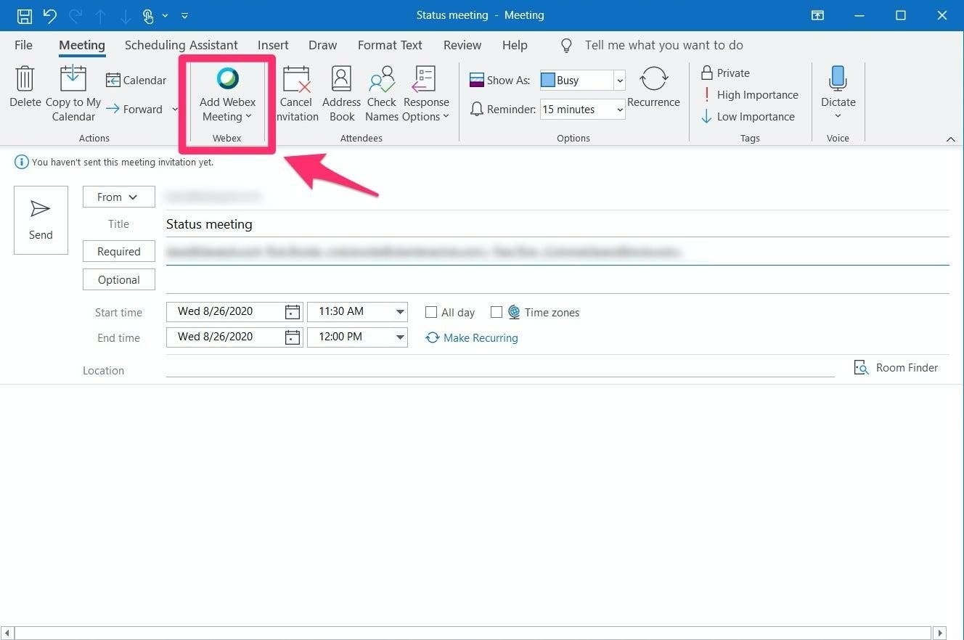
Task: Open the Room Finder
Action: [896, 368]
